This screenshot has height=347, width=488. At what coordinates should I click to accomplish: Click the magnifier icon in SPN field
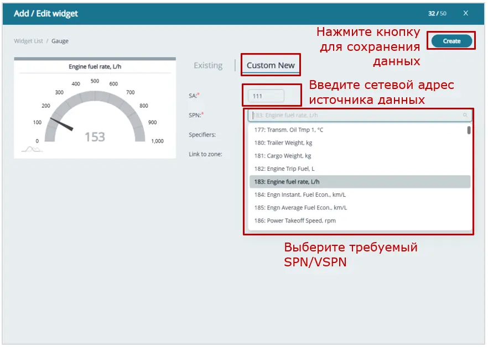[465, 115]
